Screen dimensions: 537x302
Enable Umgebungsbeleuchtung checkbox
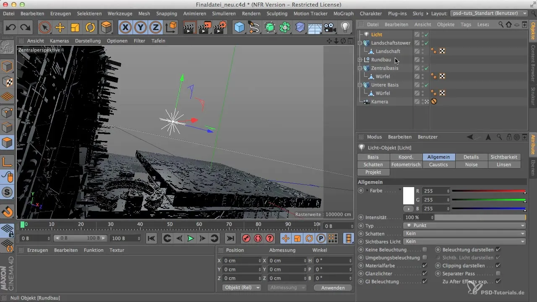(x=425, y=257)
